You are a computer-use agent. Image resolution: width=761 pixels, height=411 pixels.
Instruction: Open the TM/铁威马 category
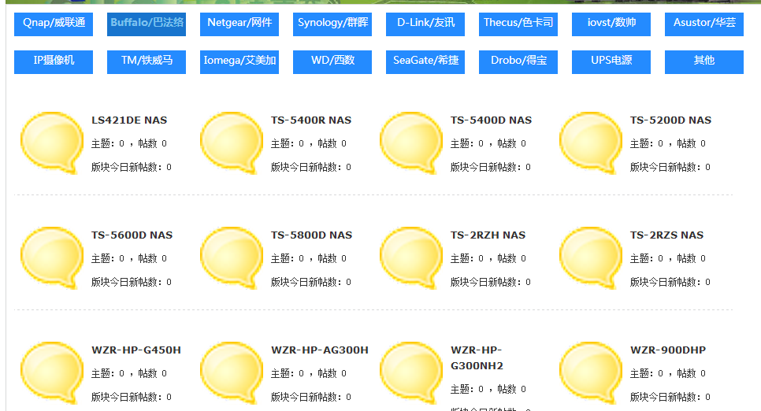(147, 62)
